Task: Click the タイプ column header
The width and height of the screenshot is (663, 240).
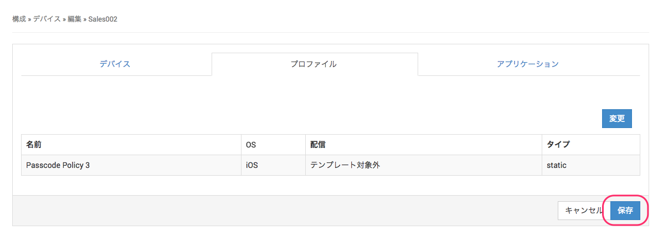Action: click(x=558, y=145)
